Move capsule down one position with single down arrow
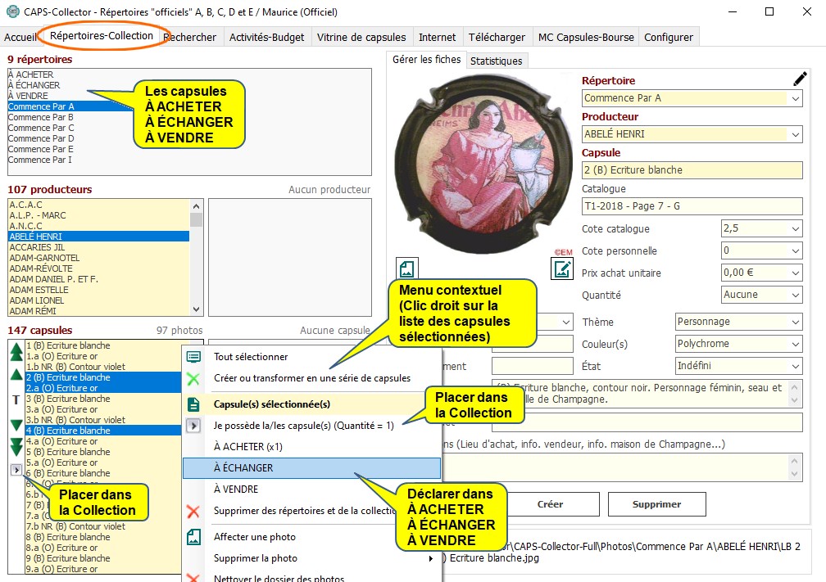 pos(16,425)
